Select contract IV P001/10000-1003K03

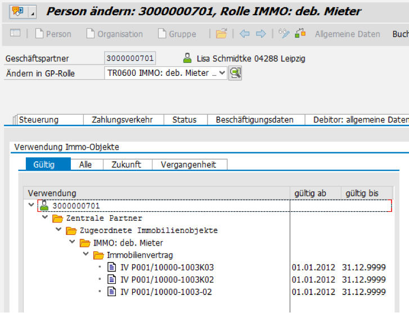pyautogui.click(x=167, y=267)
